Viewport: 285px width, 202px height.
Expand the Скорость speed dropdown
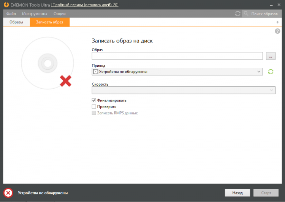click(184, 90)
